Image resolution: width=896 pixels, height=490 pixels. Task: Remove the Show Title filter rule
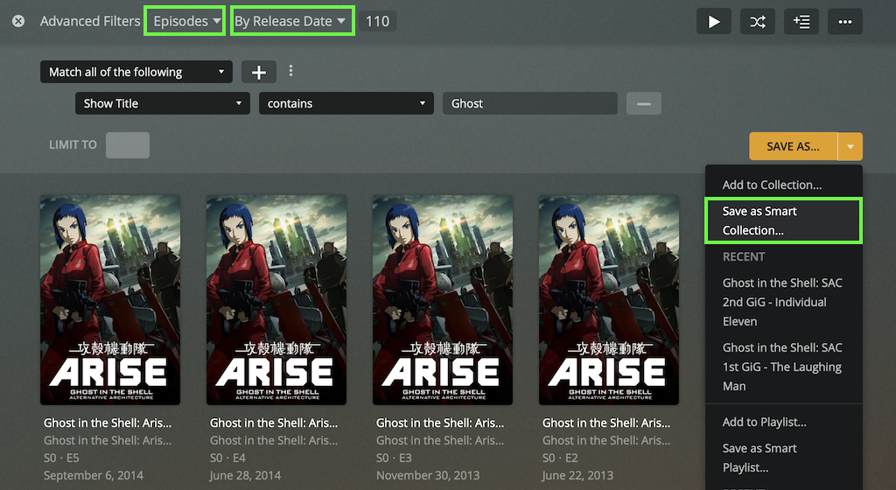tap(643, 103)
